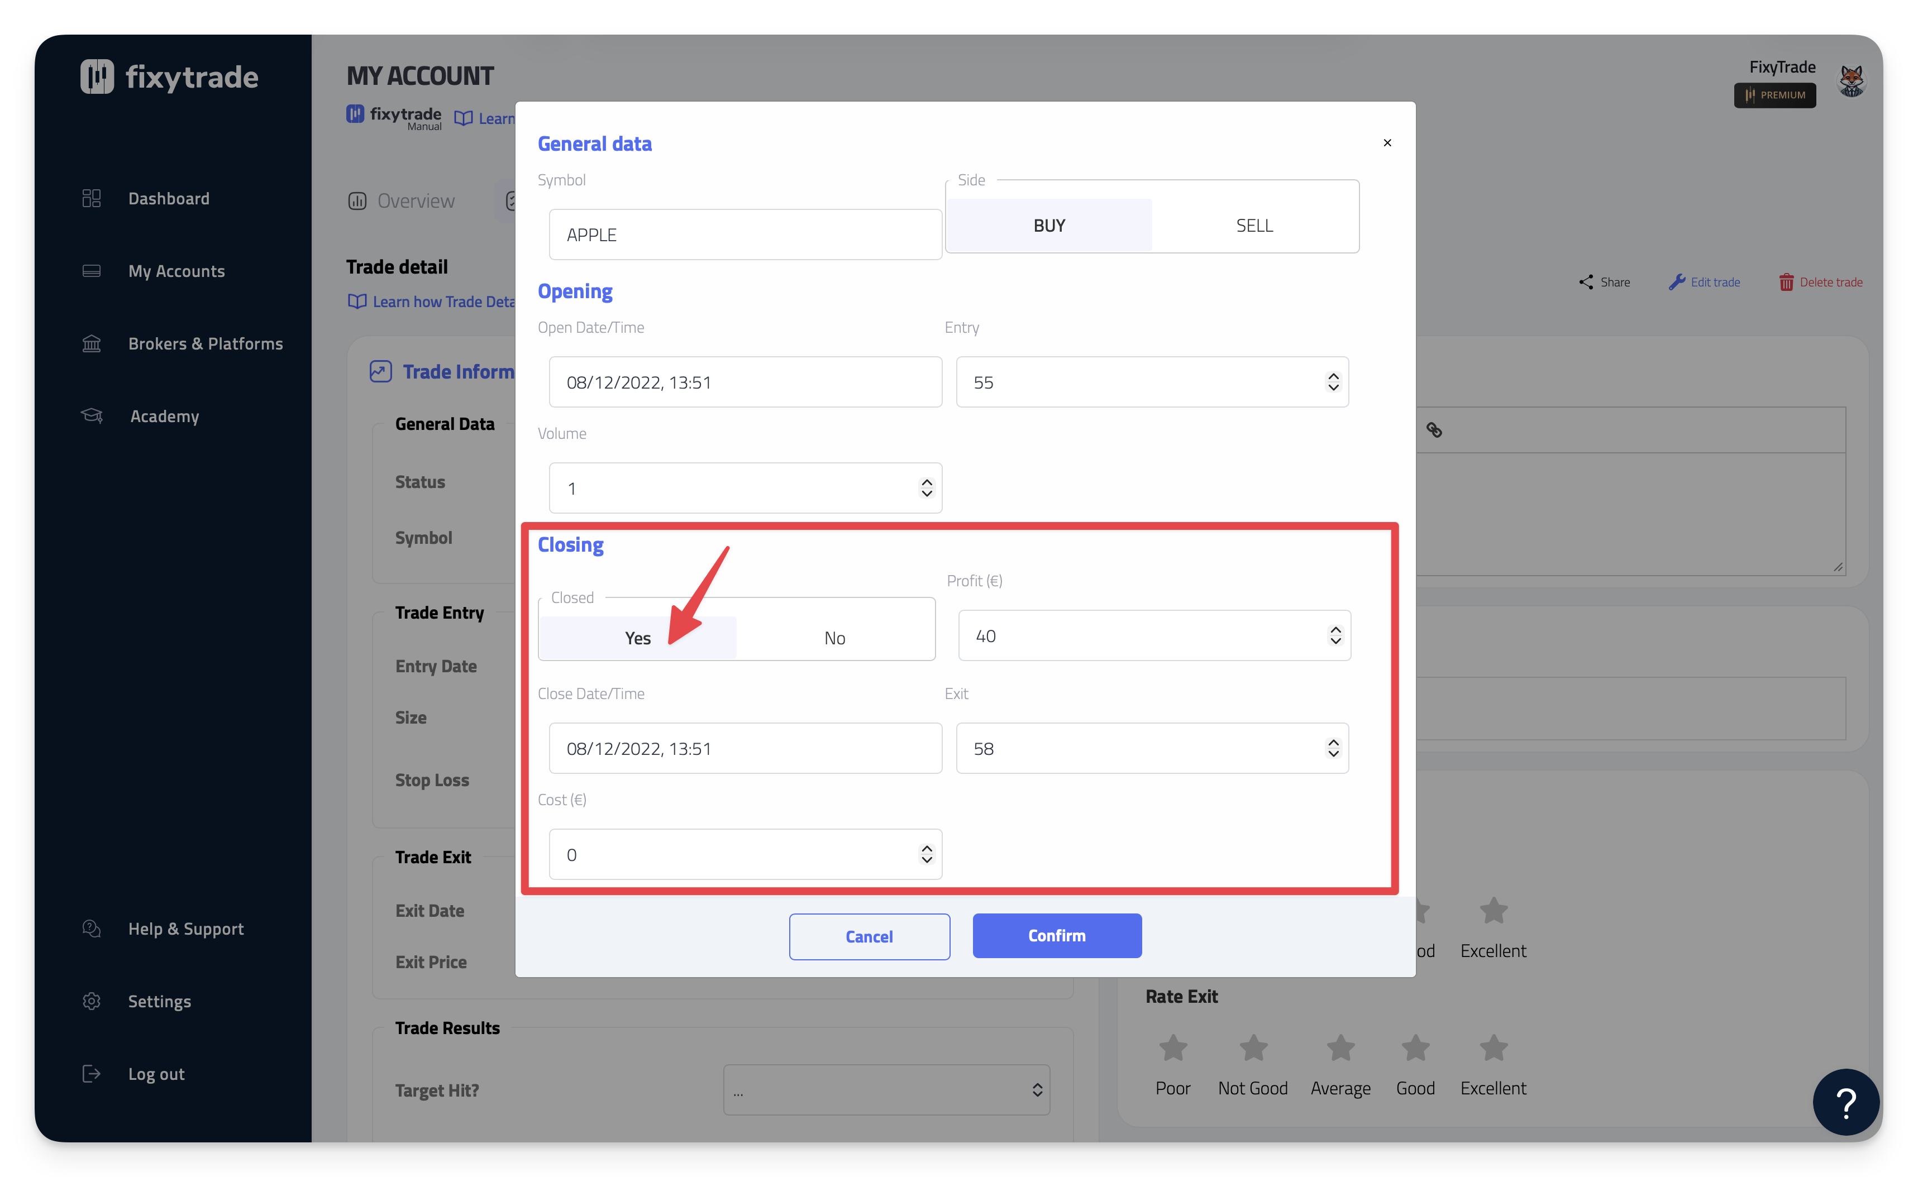Click the Edit trade wrench icon

(1677, 282)
